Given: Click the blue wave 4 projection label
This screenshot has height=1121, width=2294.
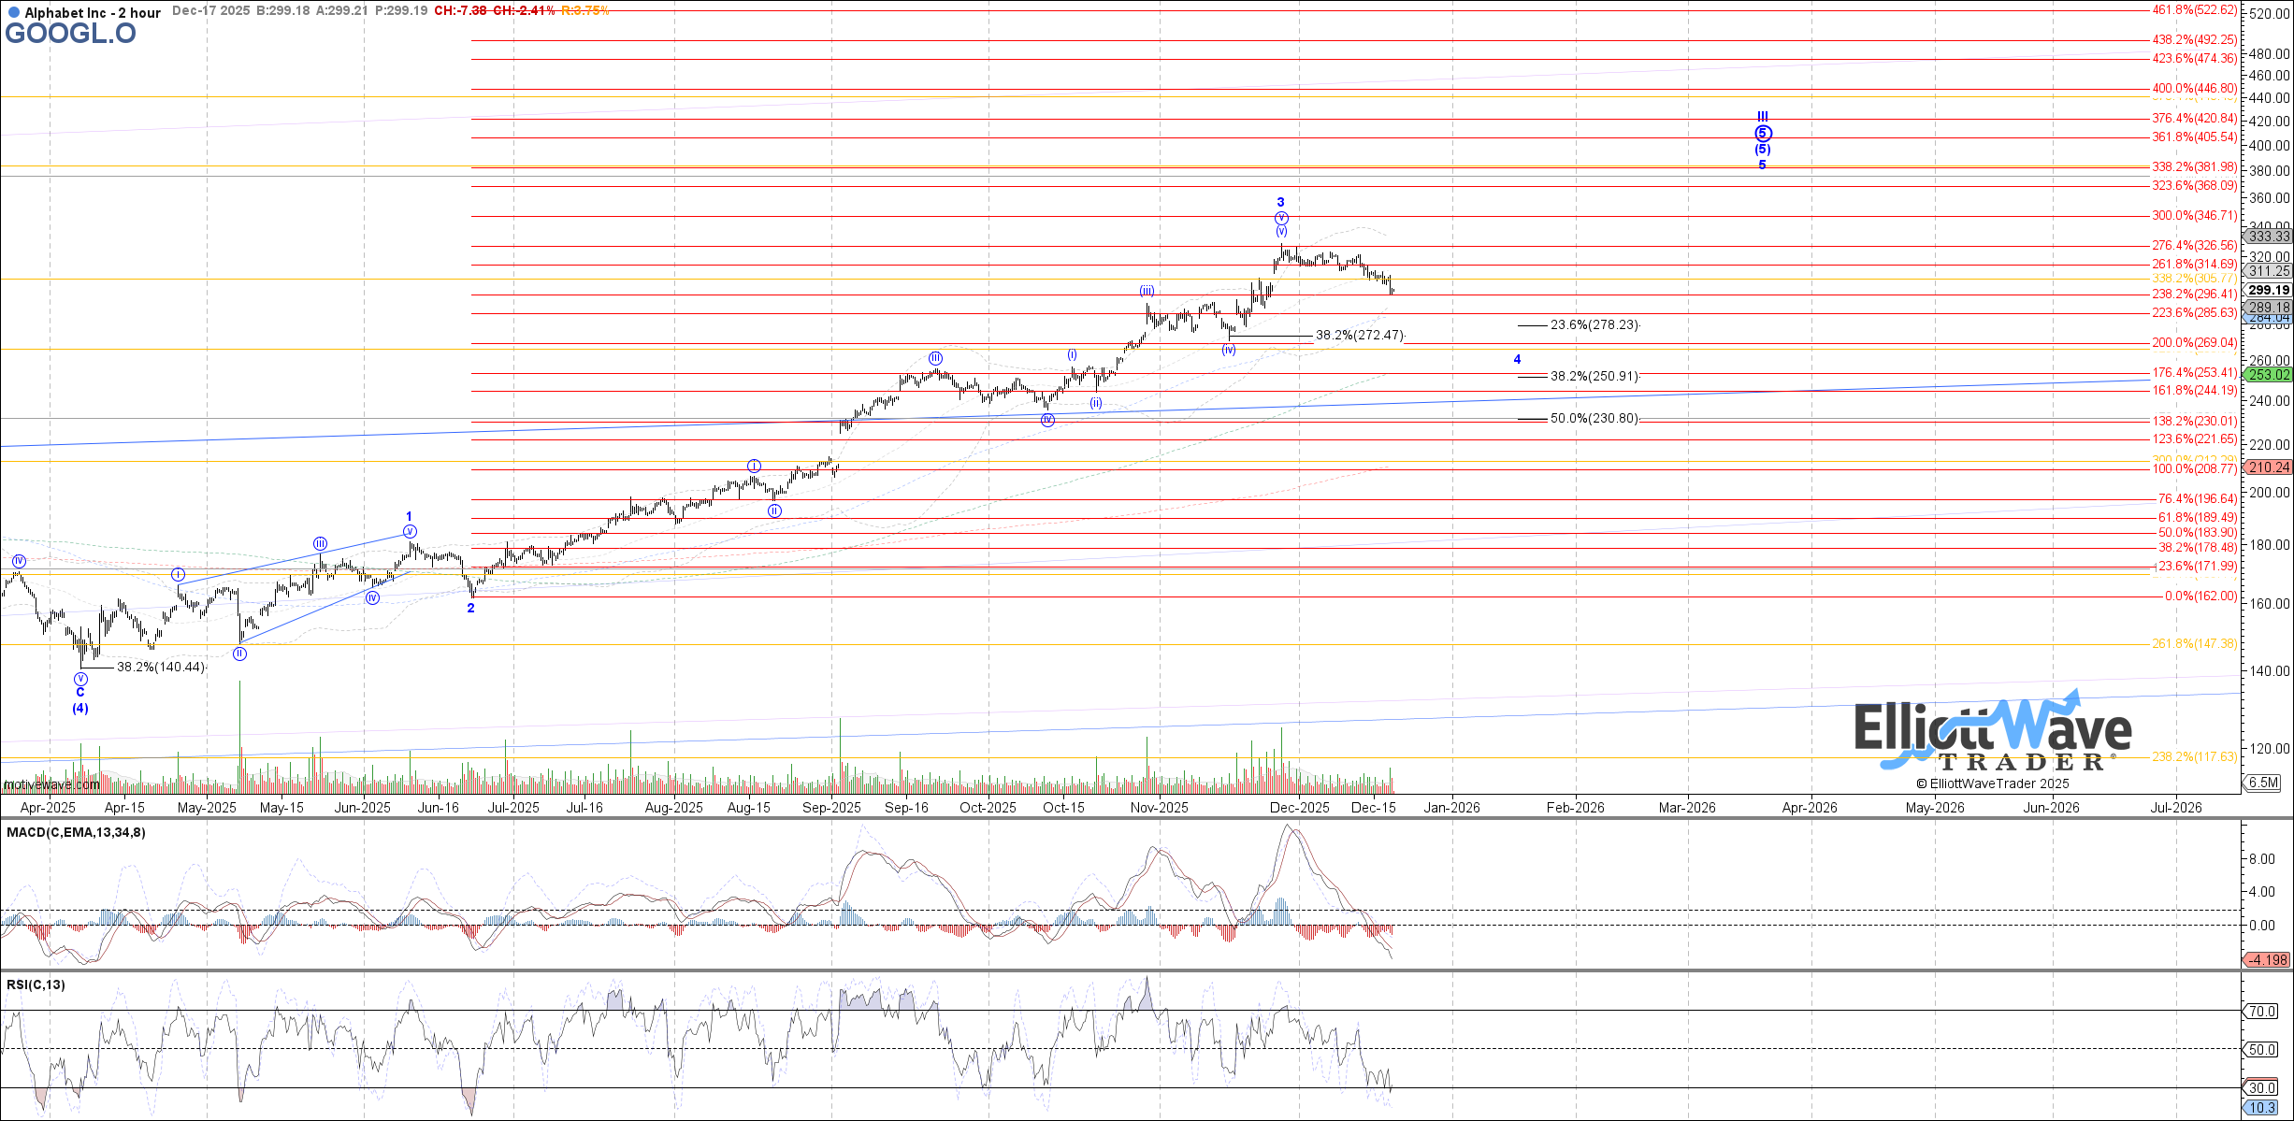Looking at the screenshot, I should point(1518,359).
